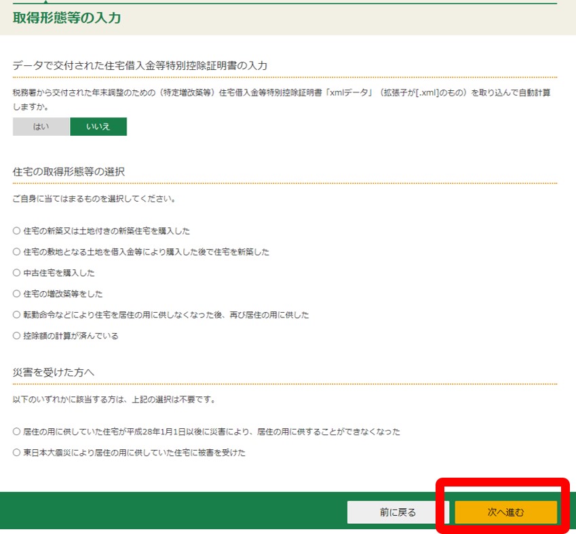
Task: Select 中古住宅を購入した radio button
Action: (16, 273)
